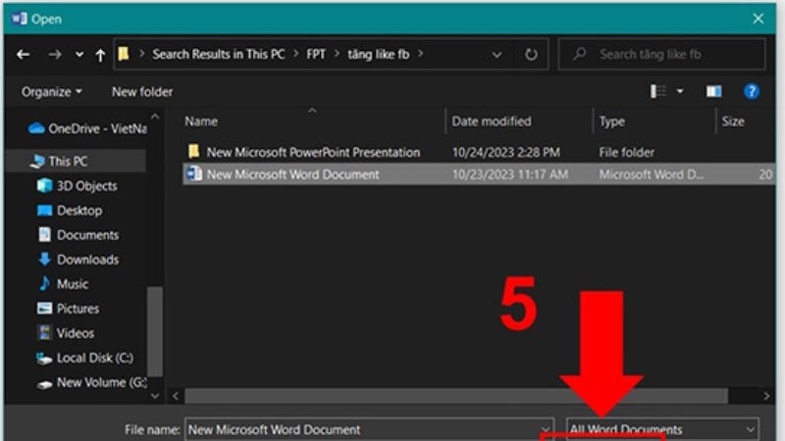
Task: Click the folder icon in address bar
Action: pos(124,54)
